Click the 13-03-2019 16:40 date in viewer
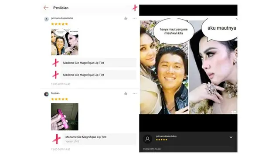This screenshot has height=157, width=279. 152,149
